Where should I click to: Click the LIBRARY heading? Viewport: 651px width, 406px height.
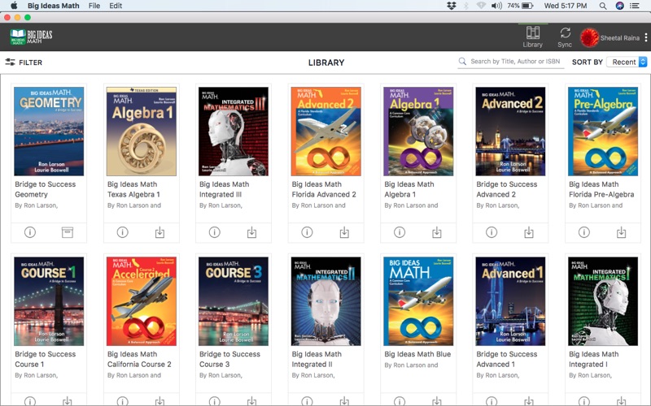click(326, 63)
